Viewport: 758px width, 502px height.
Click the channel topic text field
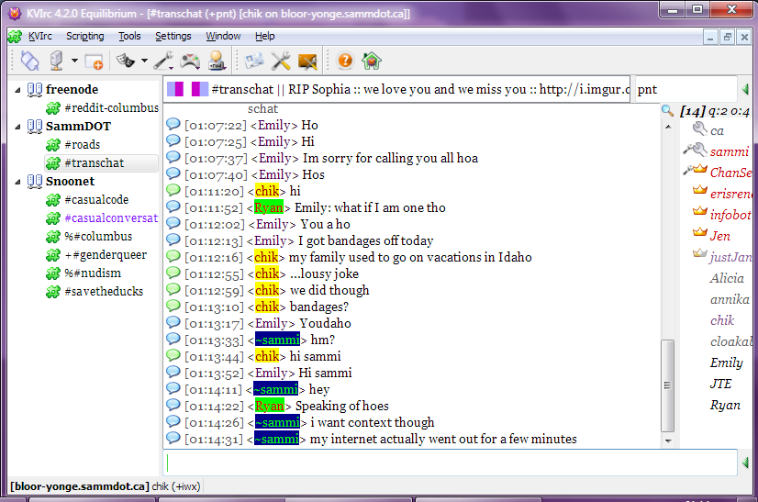tap(396, 89)
